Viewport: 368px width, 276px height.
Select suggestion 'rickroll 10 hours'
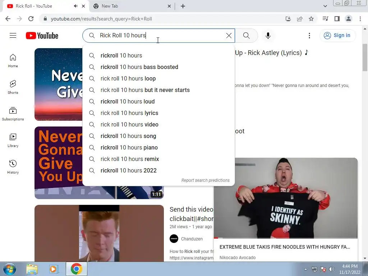158,56
